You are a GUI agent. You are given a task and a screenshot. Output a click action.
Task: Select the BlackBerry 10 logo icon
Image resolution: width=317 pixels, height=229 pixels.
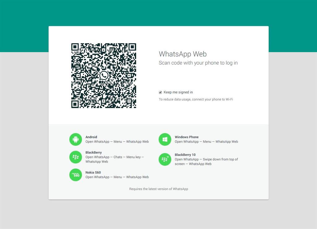coord(165,159)
